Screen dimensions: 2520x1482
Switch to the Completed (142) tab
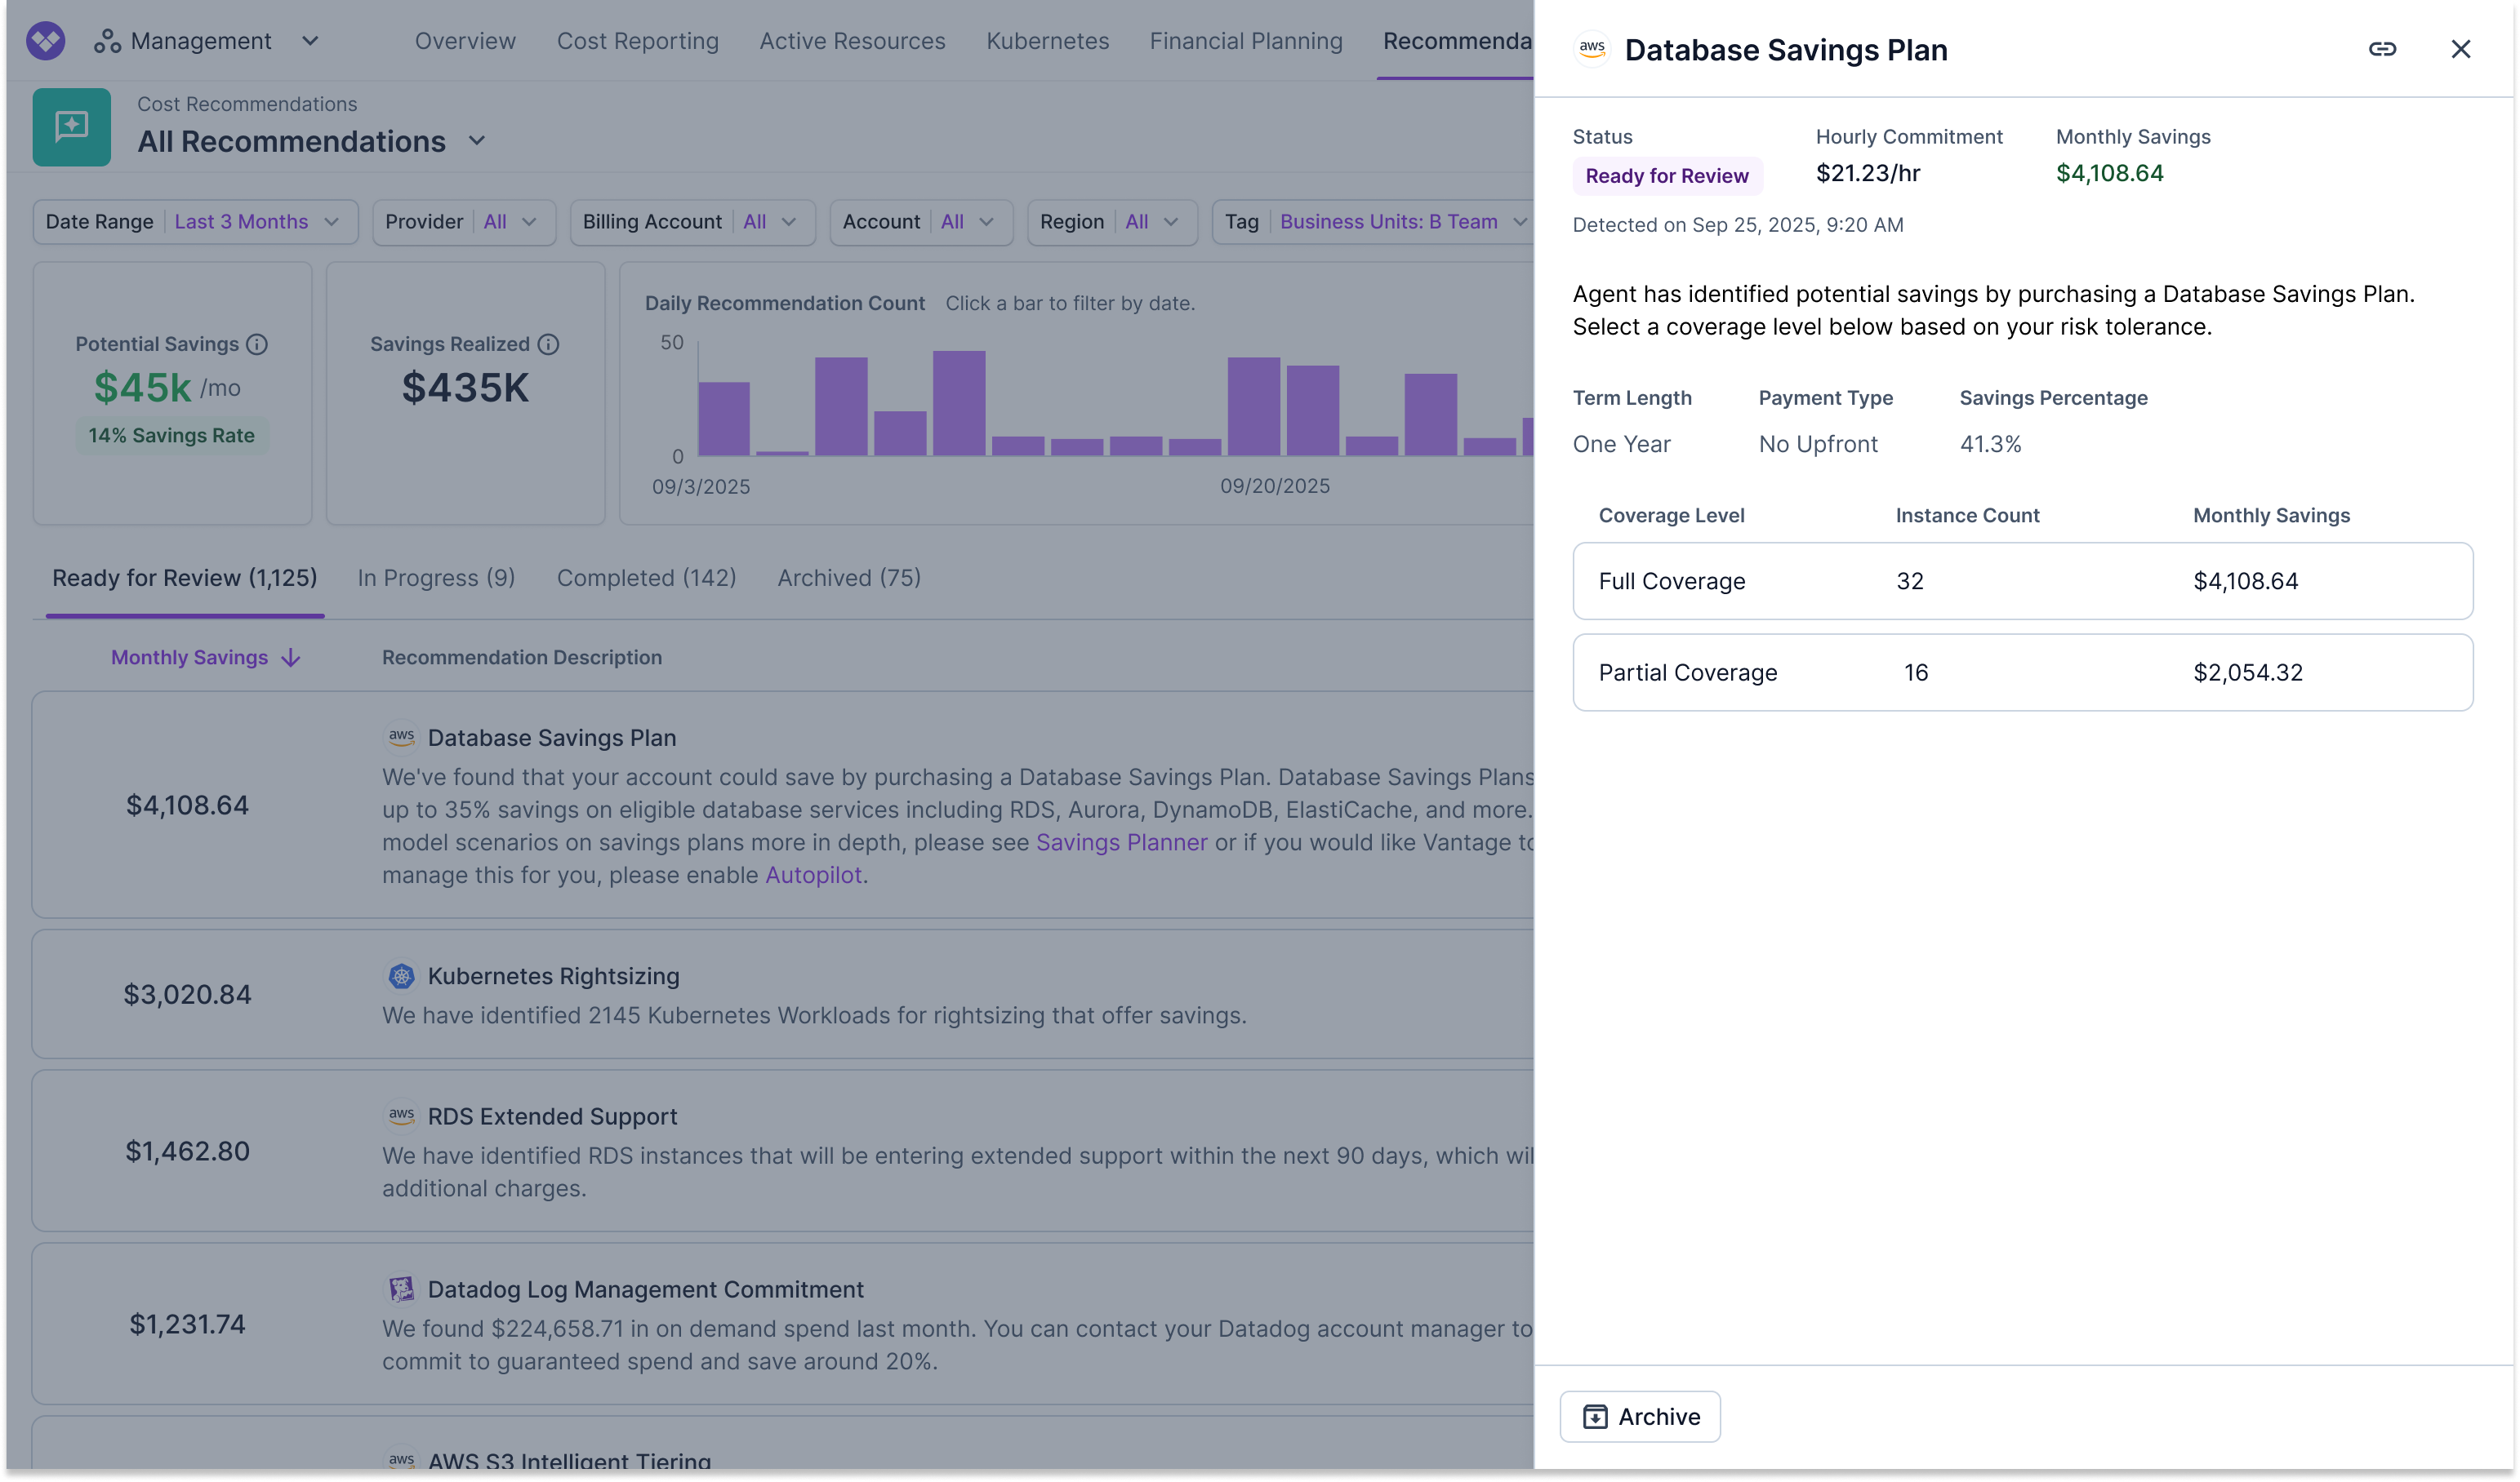pyautogui.click(x=646, y=578)
